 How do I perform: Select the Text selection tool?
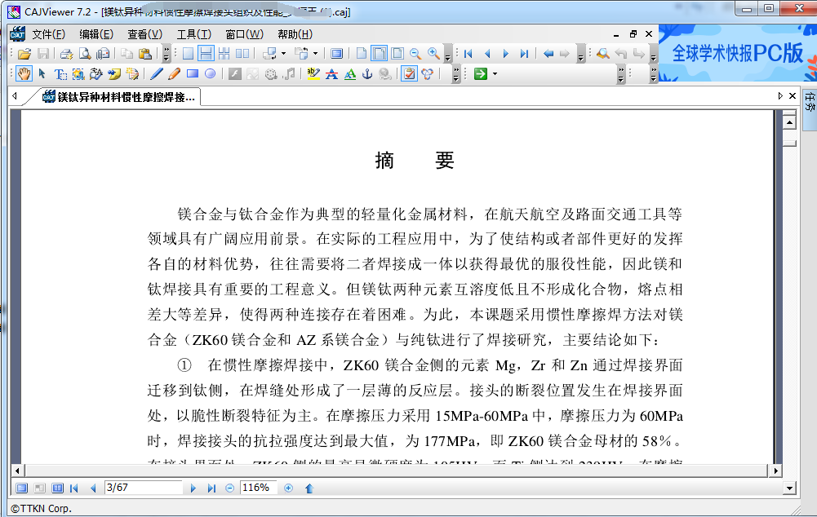60,74
